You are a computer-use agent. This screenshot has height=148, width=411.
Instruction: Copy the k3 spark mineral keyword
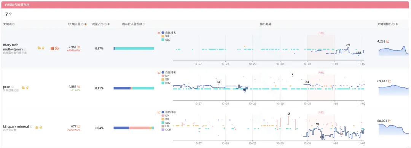31,127
